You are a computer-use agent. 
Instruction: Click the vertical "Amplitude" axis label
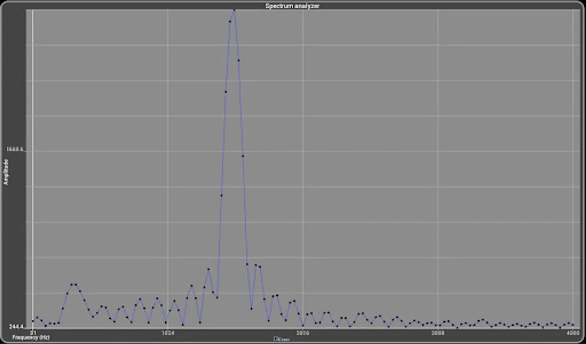tap(6, 172)
